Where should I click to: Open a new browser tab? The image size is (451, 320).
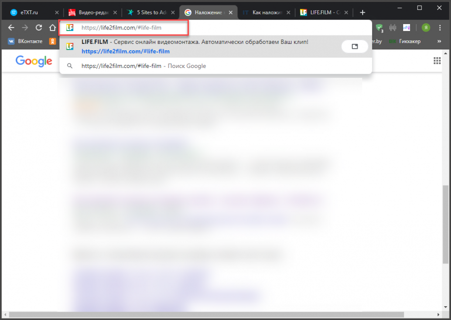(x=362, y=12)
